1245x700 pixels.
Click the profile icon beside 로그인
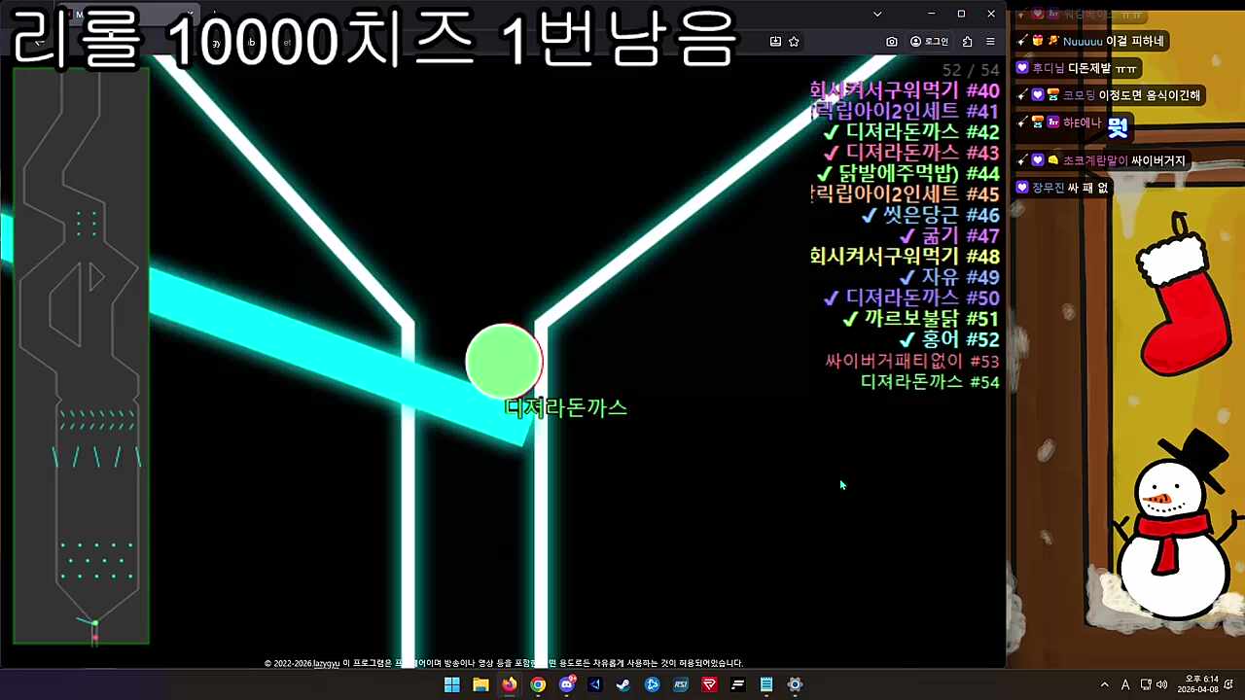point(915,42)
